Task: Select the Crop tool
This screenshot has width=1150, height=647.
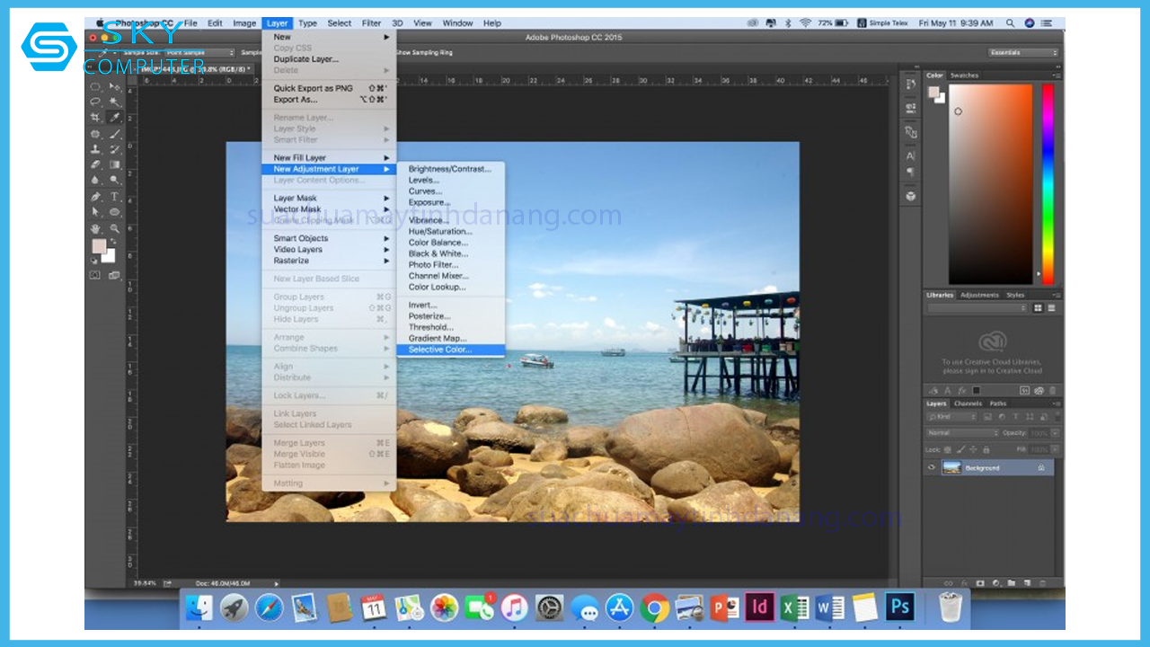Action: point(95,118)
